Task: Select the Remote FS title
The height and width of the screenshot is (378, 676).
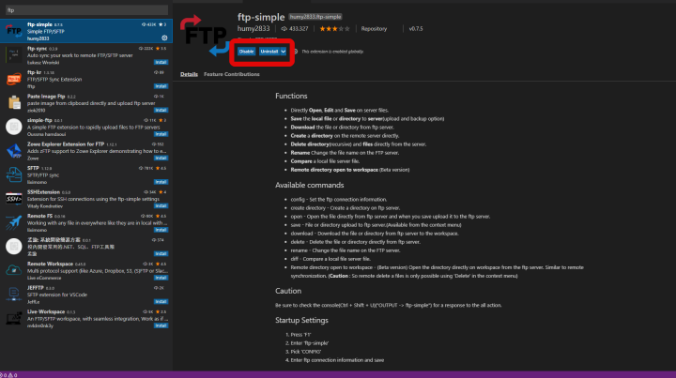Action: tap(39, 216)
